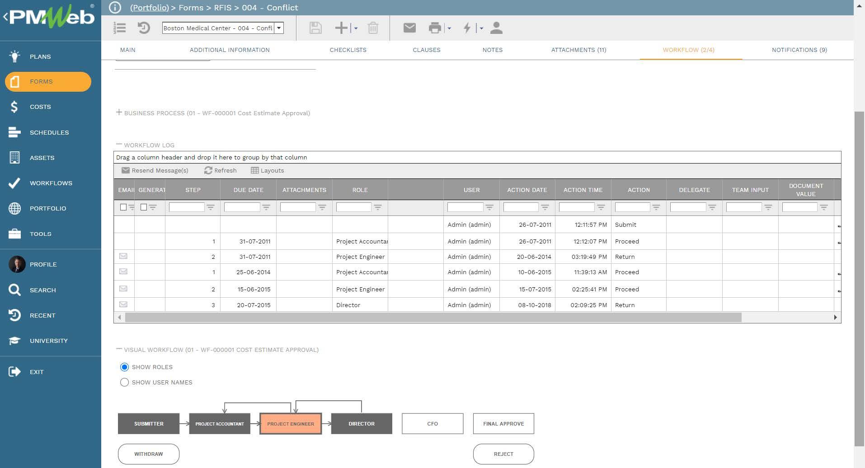Click the delete trash can icon
Screen dimensions: 865x468
pos(373,28)
